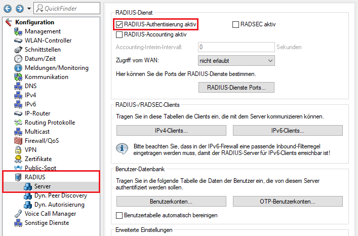The image size is (358, 236).
Task: Click the Dyn. Peer Discovery icon
Action: (x=28, y=195)
